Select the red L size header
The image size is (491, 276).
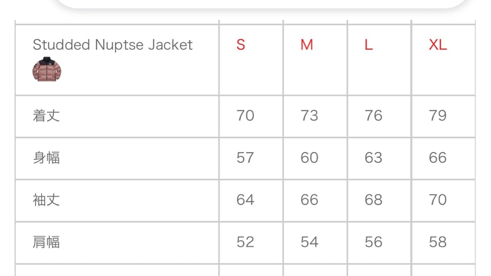369,45
